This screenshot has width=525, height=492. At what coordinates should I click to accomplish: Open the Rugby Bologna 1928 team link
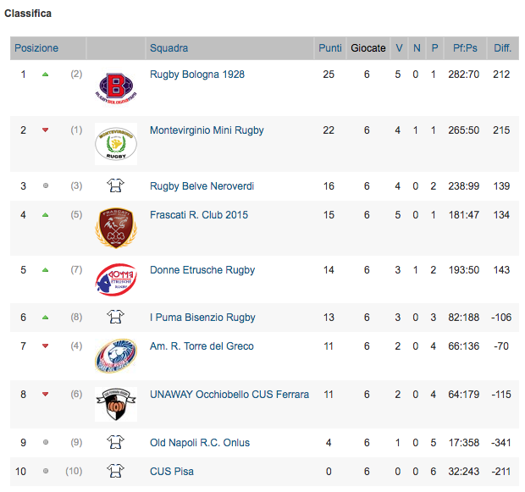[197, 74]
